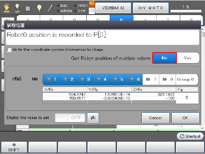Click the Group 0 button
Viewport: 205px width, 154px height.
click(187, 79)
